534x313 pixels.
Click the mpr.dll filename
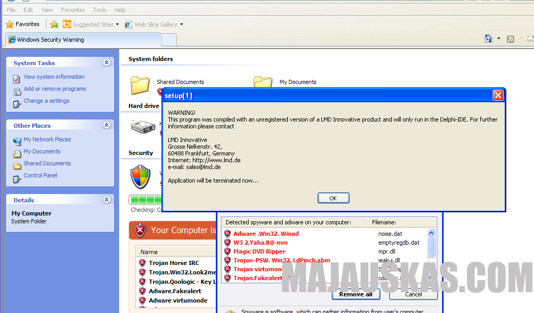[387, 251]
